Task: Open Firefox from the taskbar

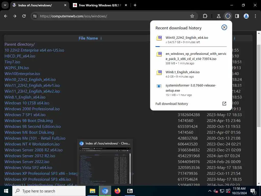Action: tap(118, 191)
